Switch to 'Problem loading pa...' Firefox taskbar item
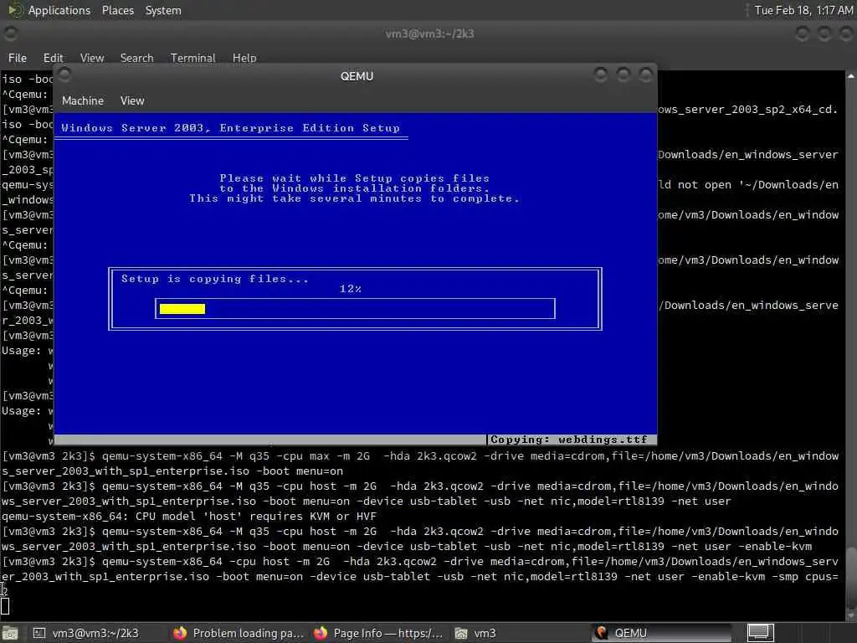 click(239, 633)
